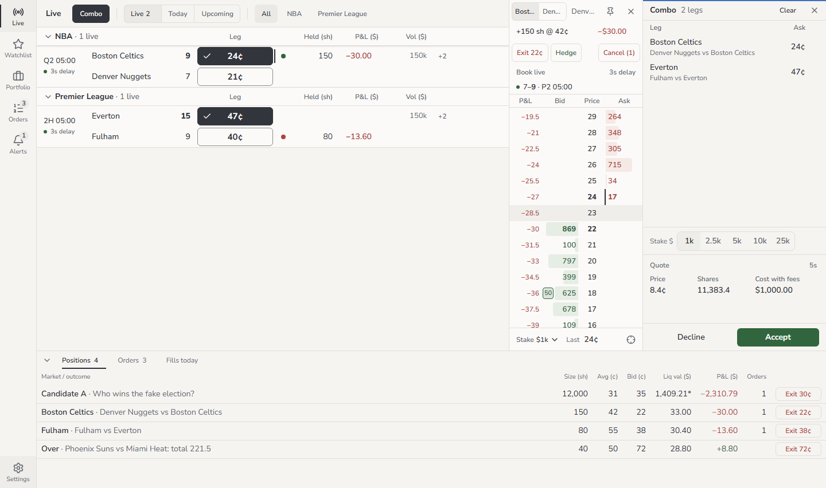This screenshot has width=826, height=488.
Task: Collapse the Premier League section
Action: [x=48, y=96]
